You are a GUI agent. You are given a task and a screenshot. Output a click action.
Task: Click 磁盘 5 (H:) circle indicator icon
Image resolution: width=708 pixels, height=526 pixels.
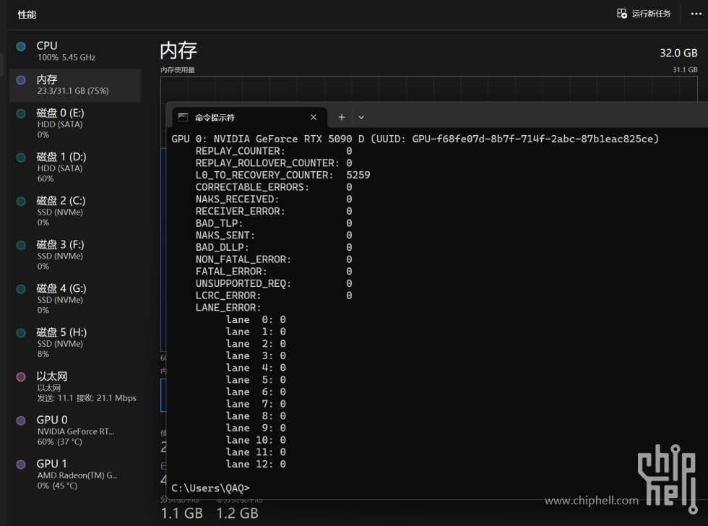coord(21,332)
